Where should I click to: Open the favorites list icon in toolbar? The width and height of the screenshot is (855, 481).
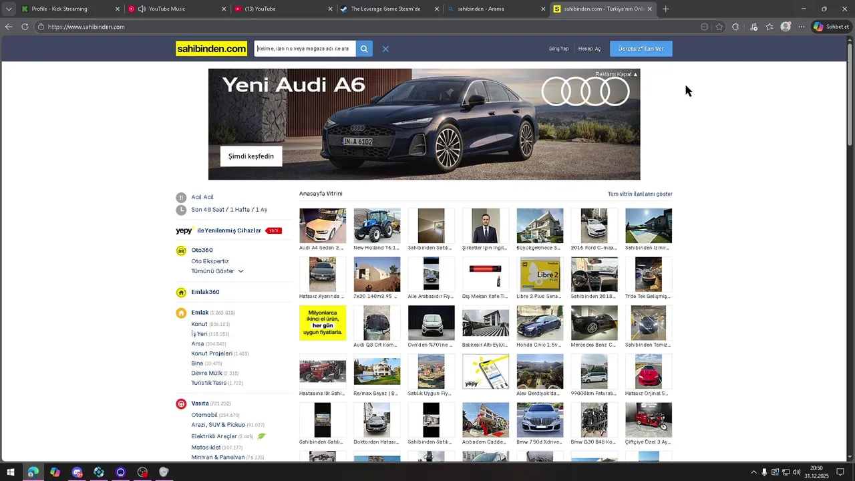click(769, 27)
